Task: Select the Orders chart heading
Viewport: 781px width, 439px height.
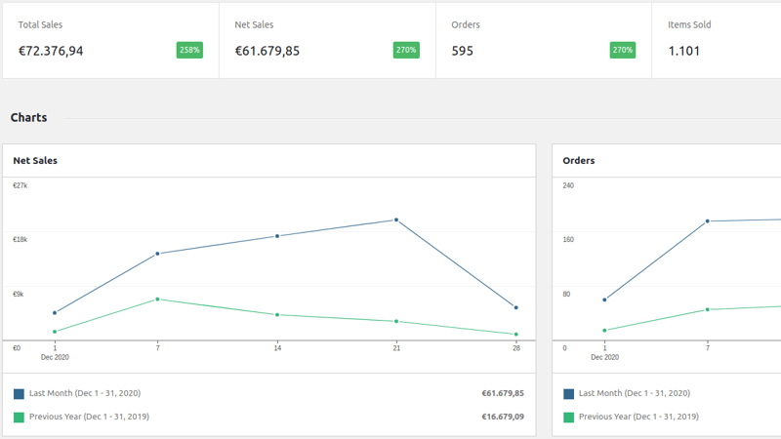Action: (579, 161)
